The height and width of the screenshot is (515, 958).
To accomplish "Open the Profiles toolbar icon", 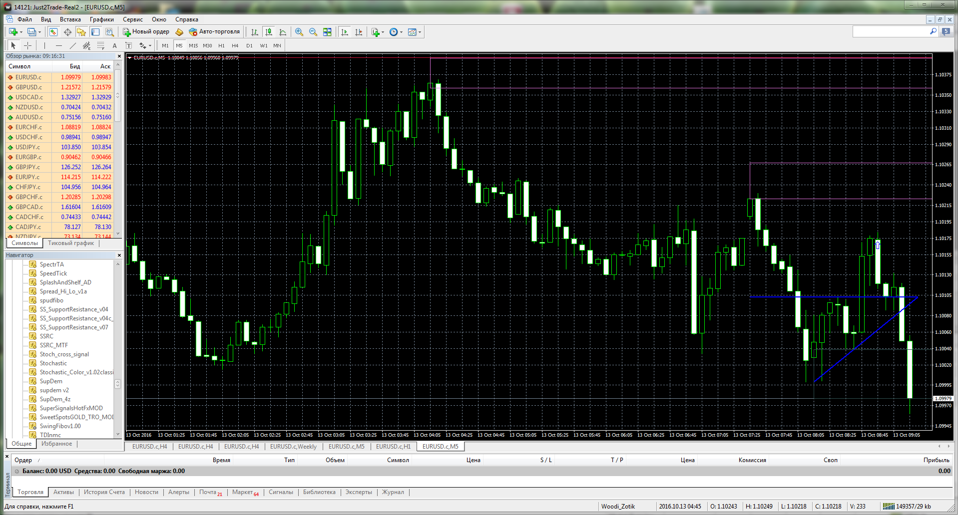I will [x=31, y=32].
